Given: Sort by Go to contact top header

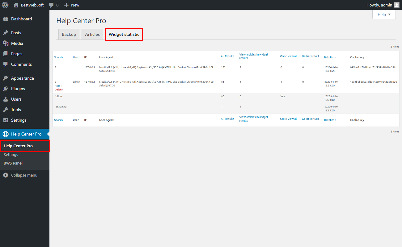Looking at the screenshot, I should [311, 56].
